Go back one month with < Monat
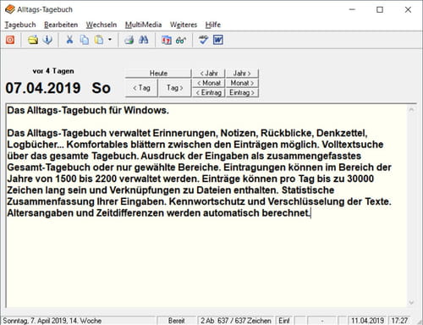 [209, 83]
